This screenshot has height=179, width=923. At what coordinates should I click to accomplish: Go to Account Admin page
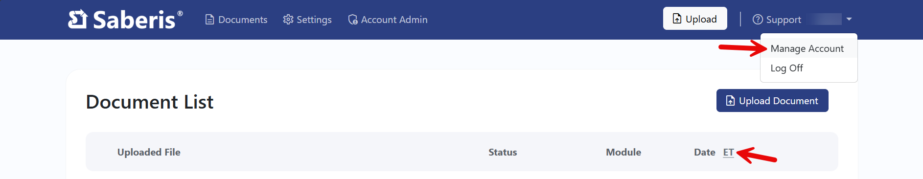[x=388, y=20]
